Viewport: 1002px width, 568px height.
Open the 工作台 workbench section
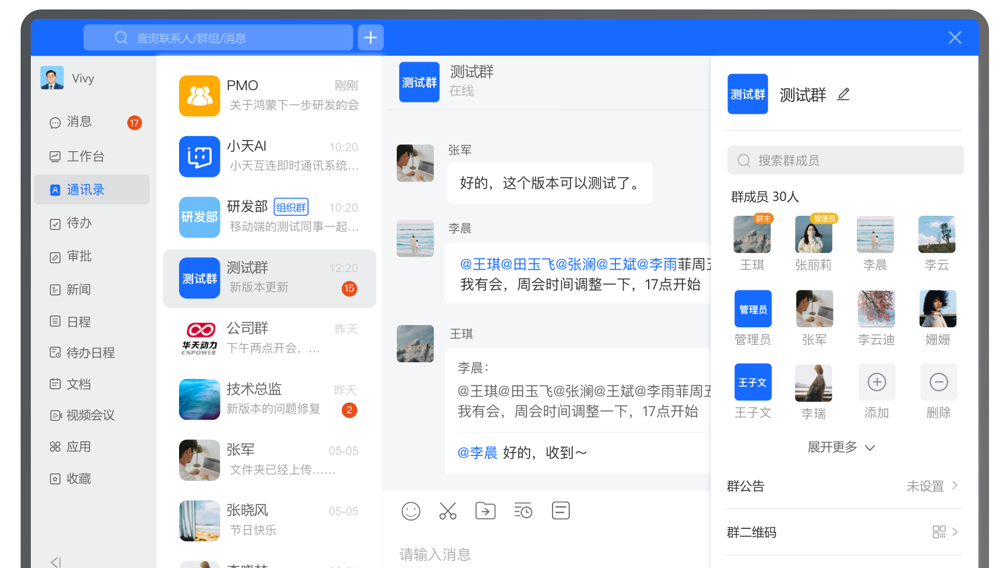click(92, 156)
